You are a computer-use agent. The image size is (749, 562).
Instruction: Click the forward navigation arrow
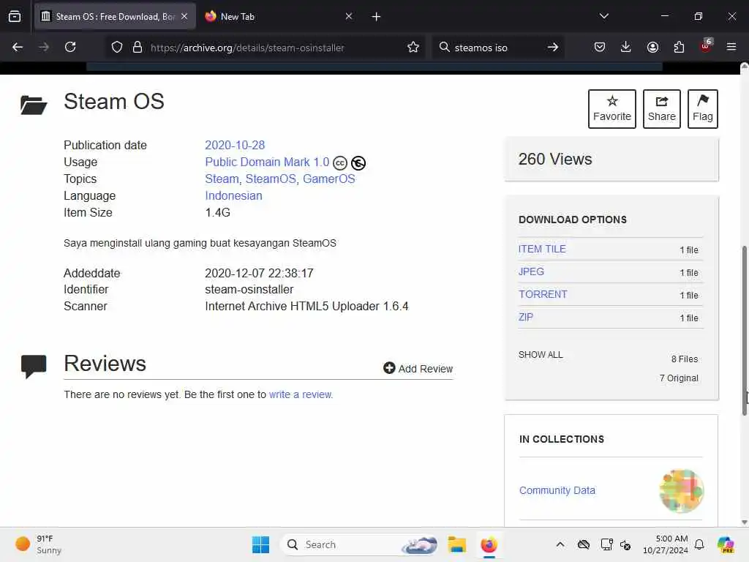(x=43, y=47)
